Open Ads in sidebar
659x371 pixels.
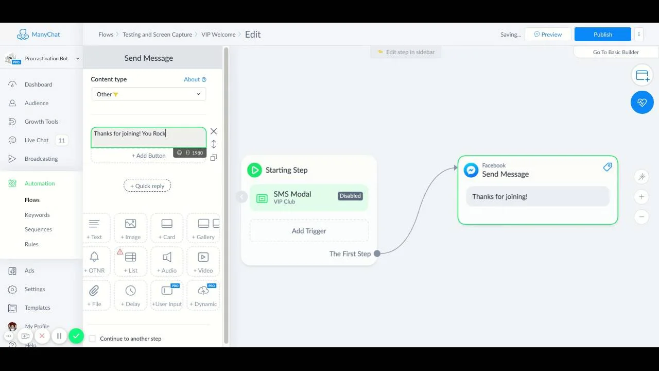(x=29, y=271)
